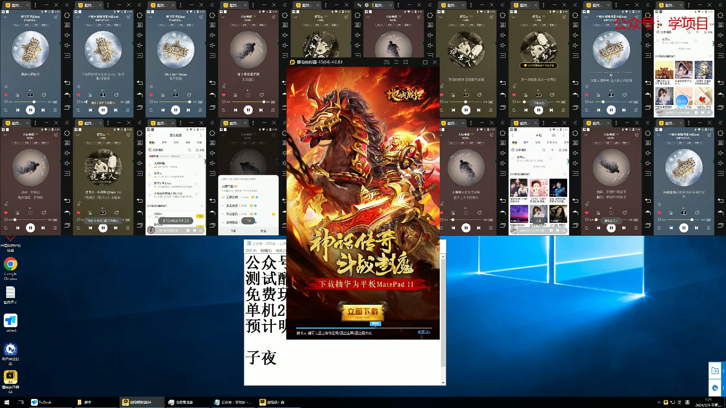Open Windows Start menu
Screen dimensions: 726x408
(6, 402)
